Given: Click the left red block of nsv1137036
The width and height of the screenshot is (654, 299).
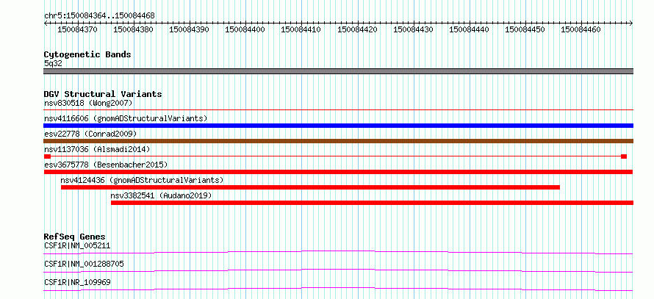Looking at the screenshot, I should click(x=47, y=156).
